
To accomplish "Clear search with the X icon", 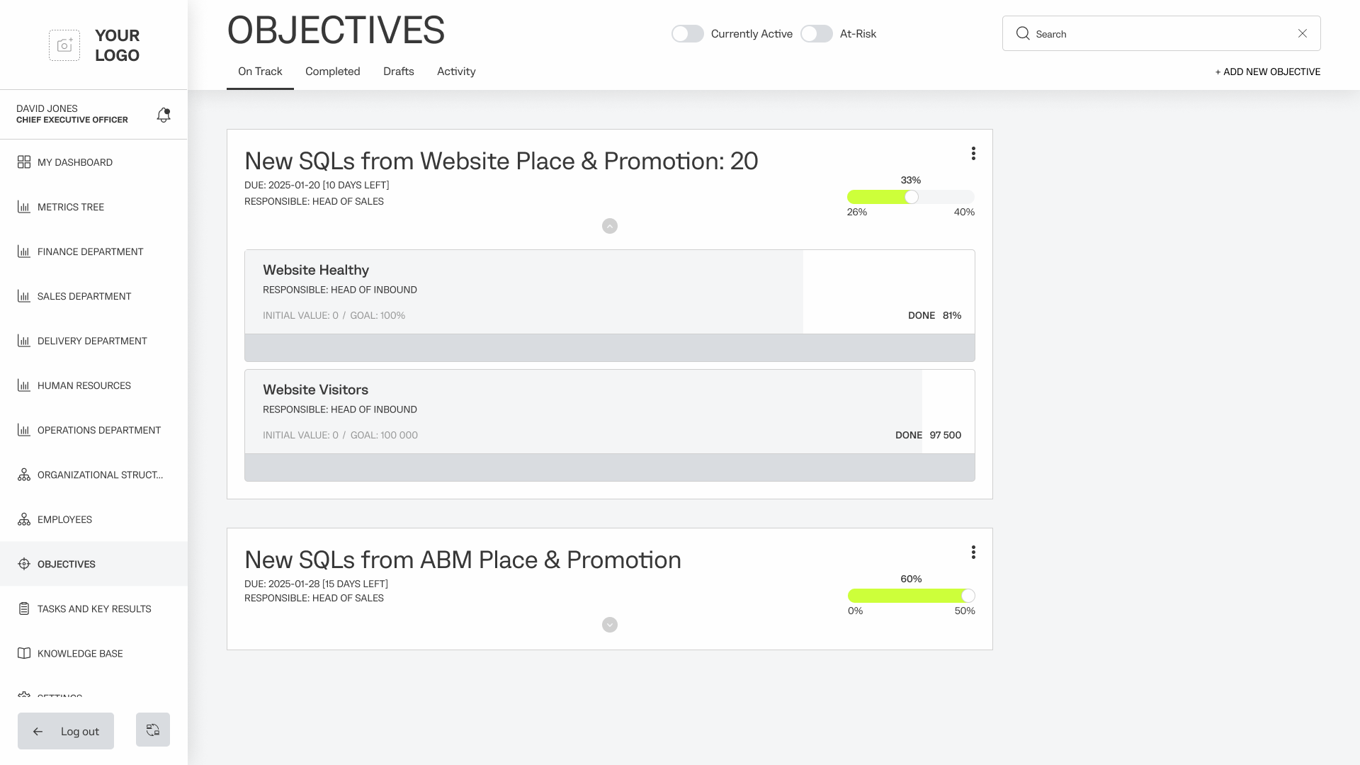I will coord(1302,33).
